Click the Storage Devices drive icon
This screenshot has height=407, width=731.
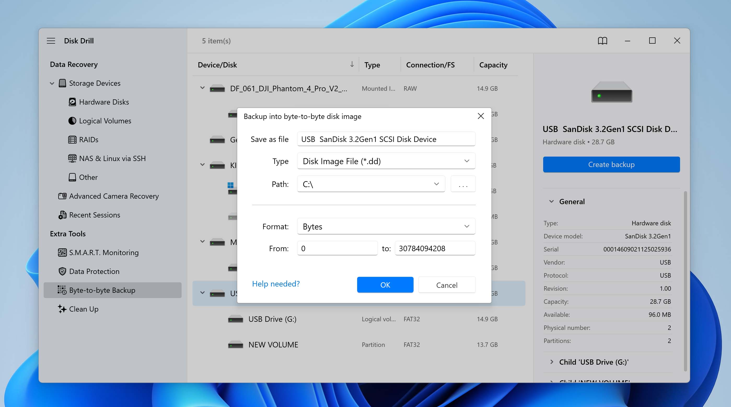click(x=62, y=83)
